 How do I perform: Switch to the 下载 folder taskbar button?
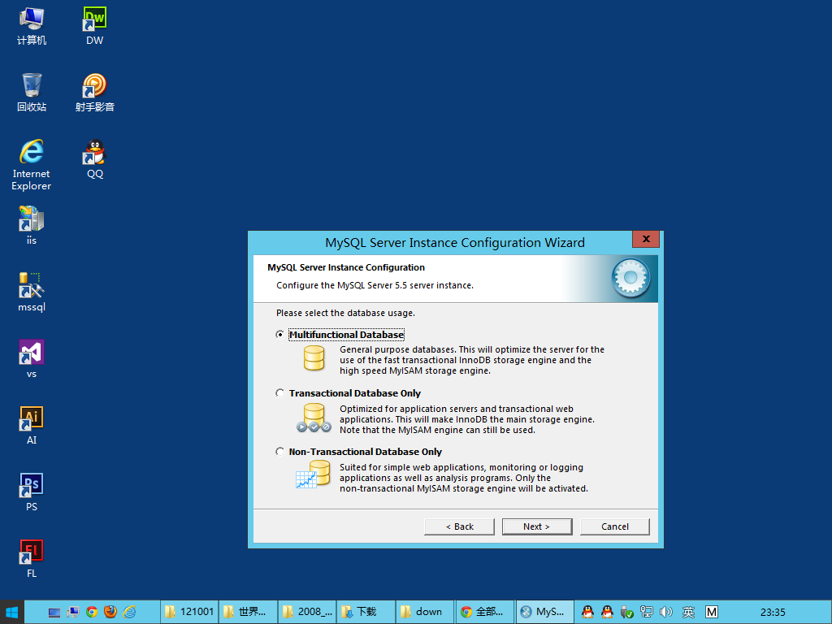366,612
